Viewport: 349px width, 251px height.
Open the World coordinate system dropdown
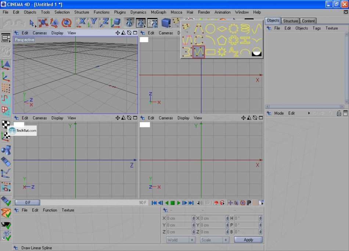(x=180, y=240)
